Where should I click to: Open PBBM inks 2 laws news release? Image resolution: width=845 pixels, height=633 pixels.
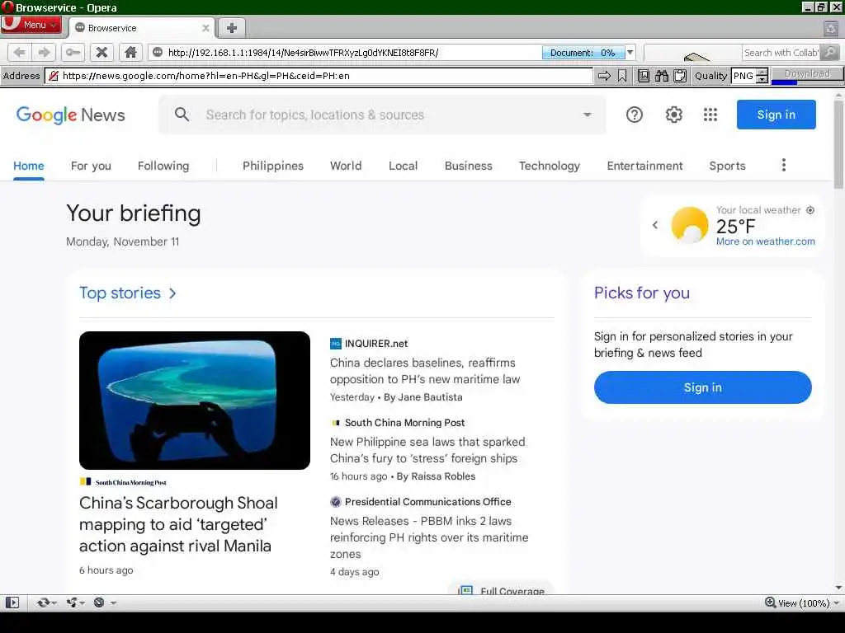click(429, 537)
